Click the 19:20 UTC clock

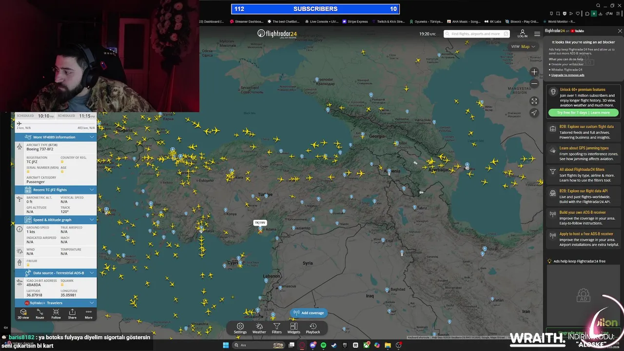[x=428, y=34]
